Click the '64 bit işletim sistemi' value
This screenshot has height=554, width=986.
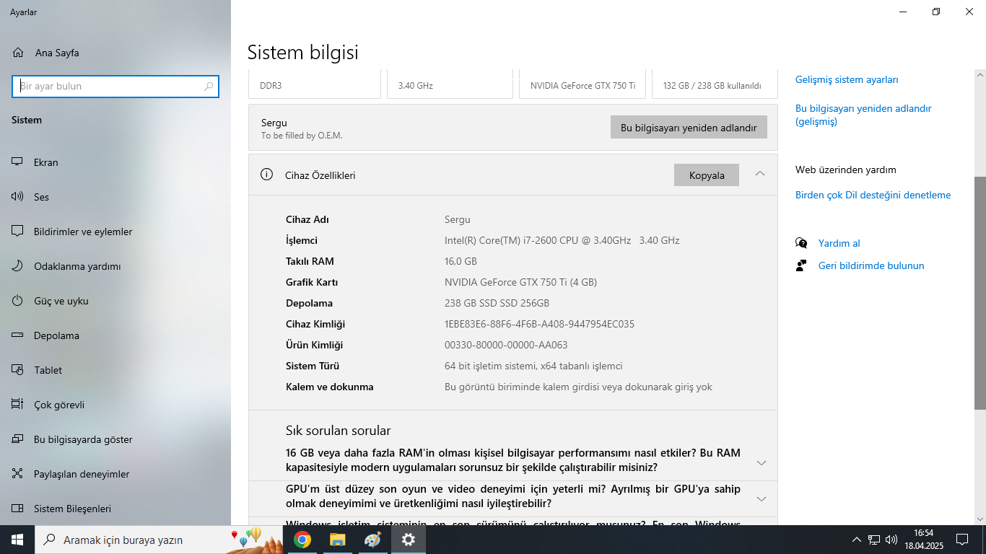pyautogui.click(x=533, y=366)
